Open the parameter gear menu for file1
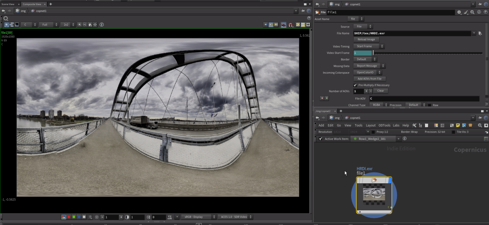This screenshot has height=225, width=489. [459, 12]
